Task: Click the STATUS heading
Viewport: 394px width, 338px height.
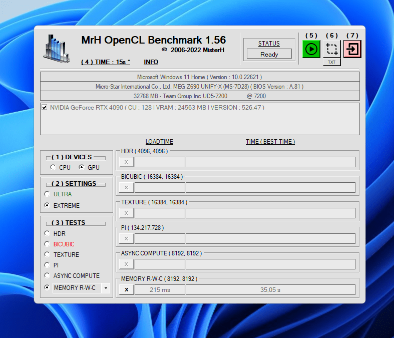Action: 269,44
